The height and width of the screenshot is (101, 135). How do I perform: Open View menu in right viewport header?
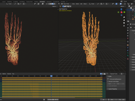[x=73, y=4]
